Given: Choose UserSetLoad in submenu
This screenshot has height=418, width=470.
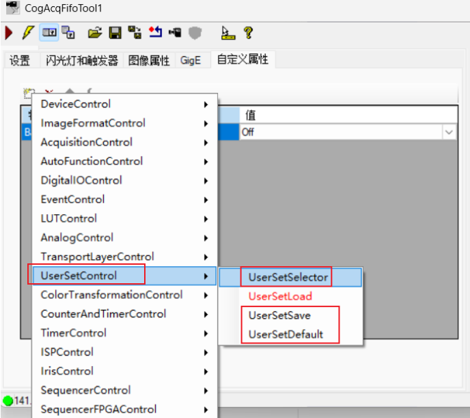Looking at the screenshot, I should (290, 296).
